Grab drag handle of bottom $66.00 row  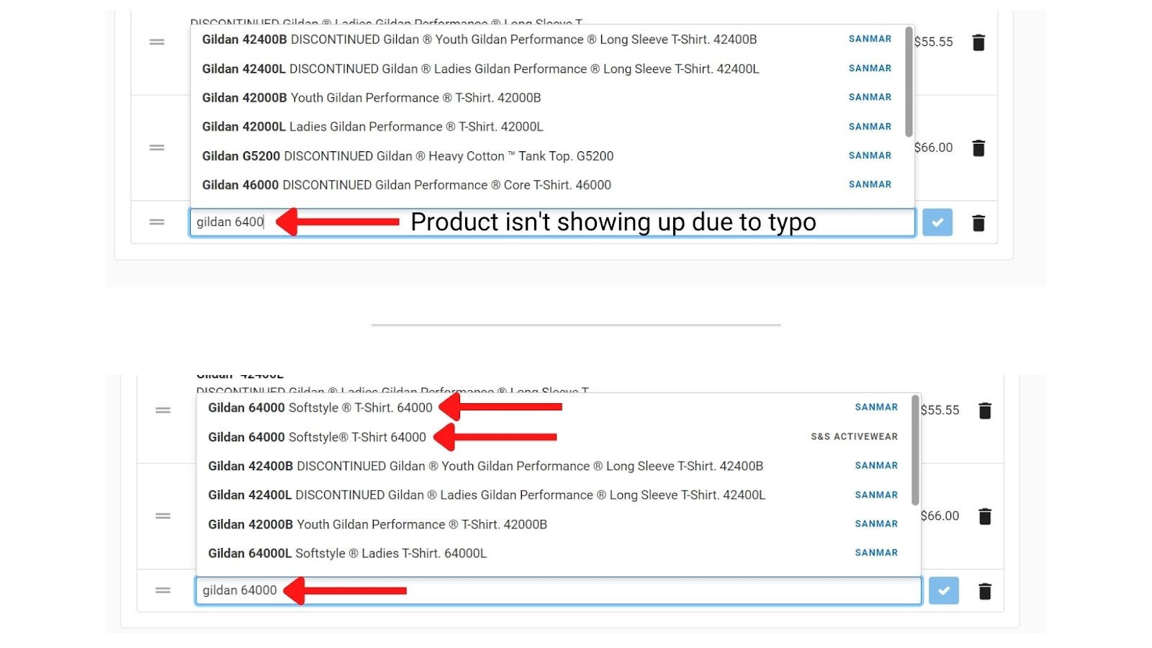[x=163, y=516]
